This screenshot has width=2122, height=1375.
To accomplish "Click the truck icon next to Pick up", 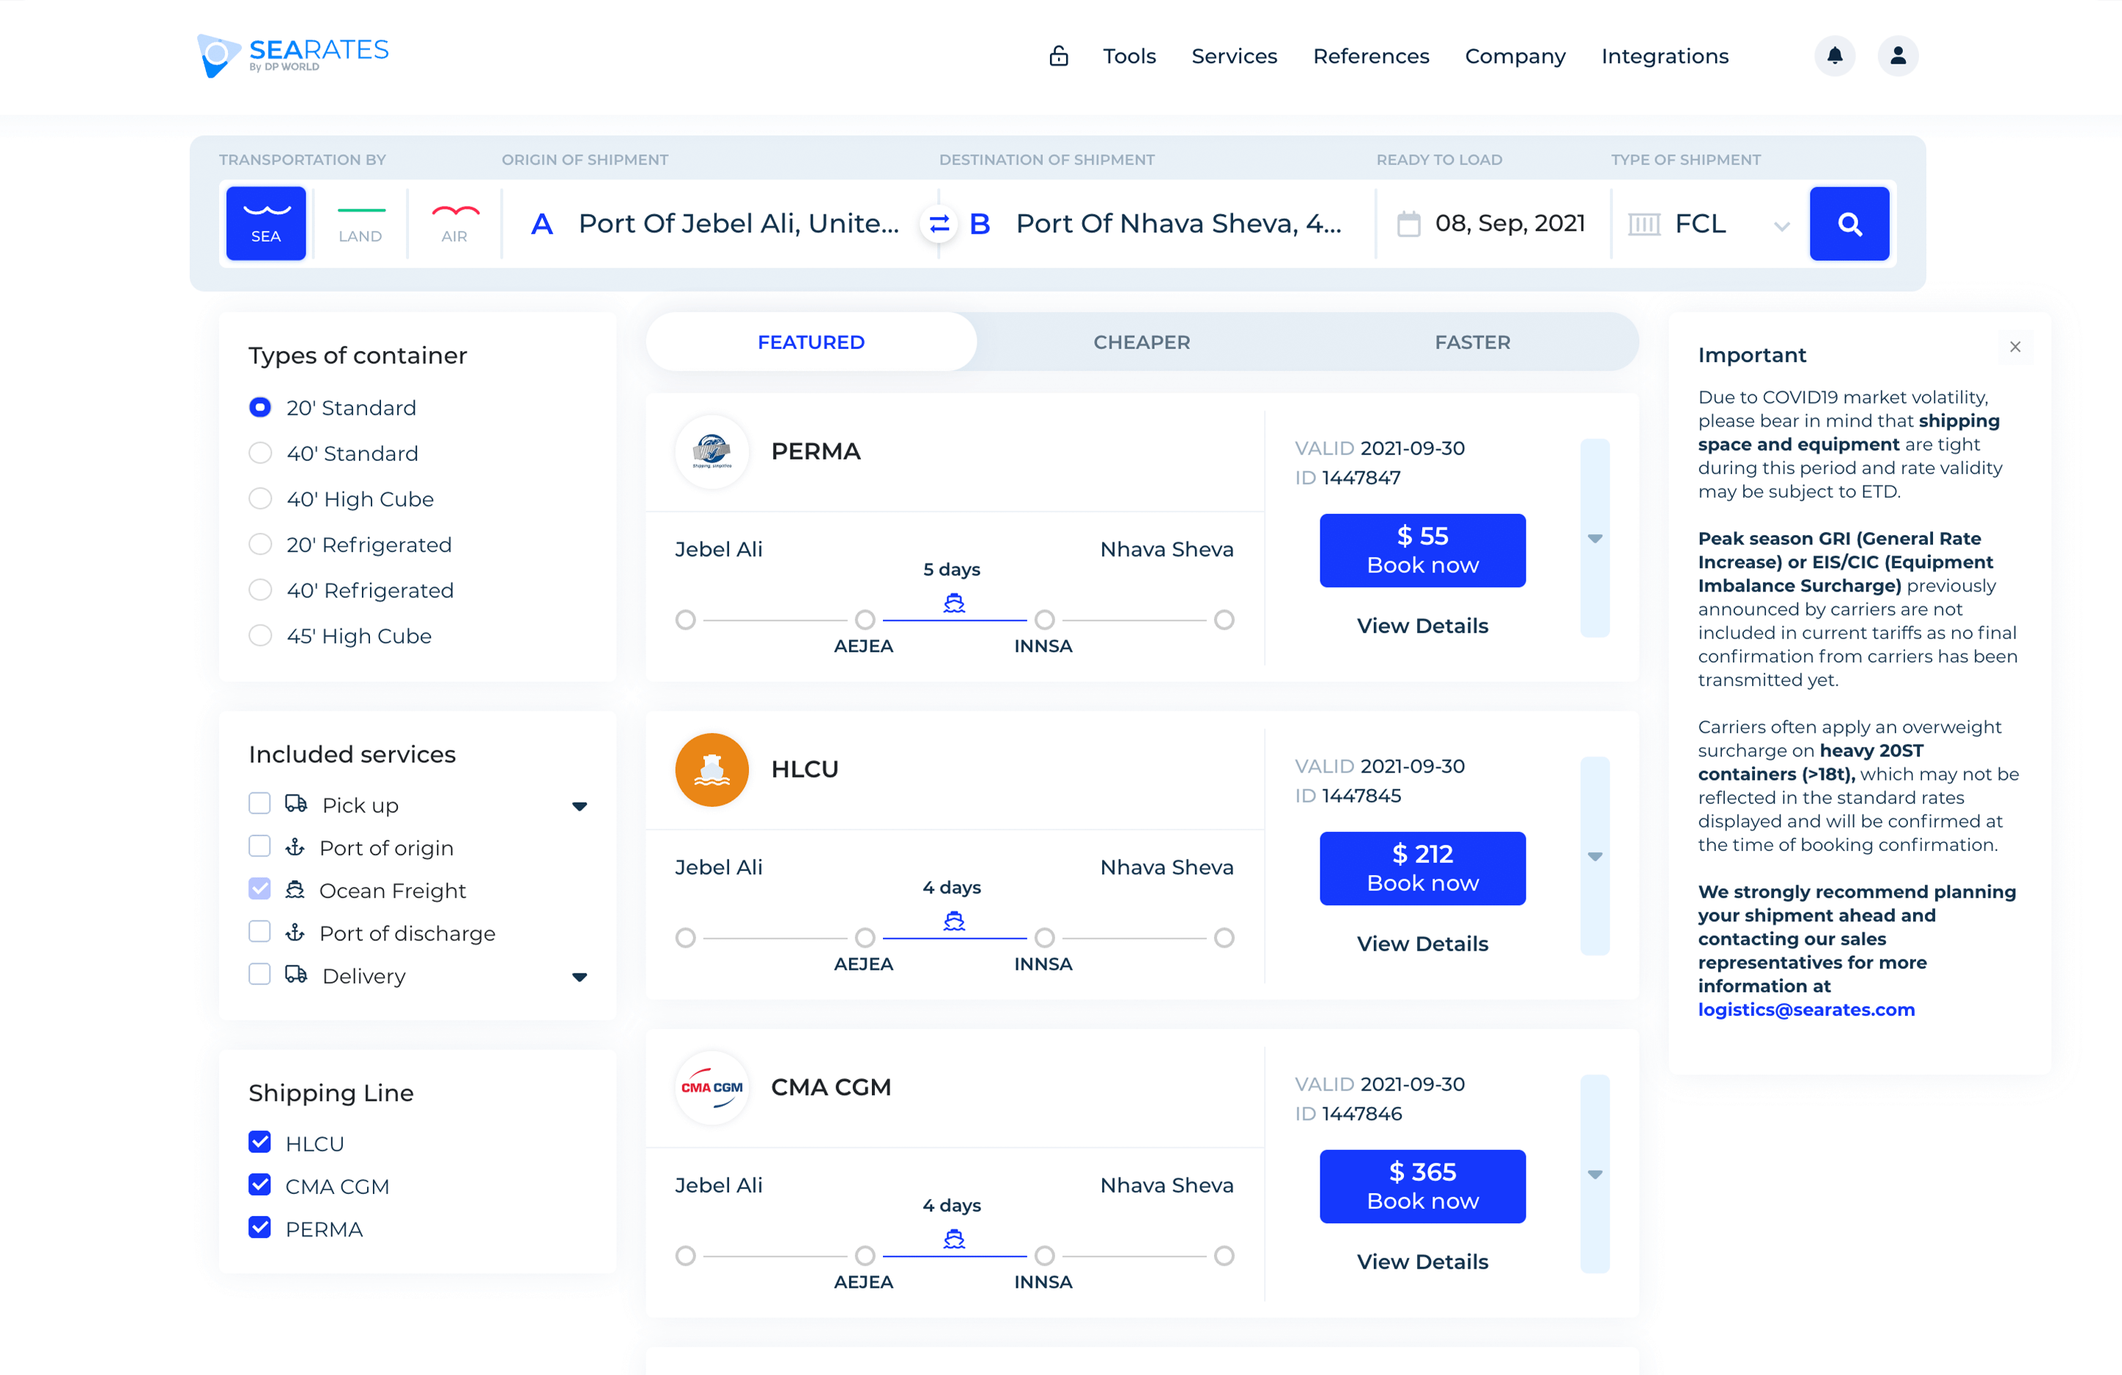I will tap(296, 803).
